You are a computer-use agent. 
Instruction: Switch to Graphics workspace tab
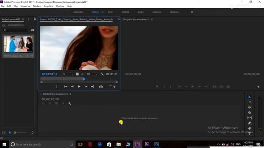click(157, 12)
